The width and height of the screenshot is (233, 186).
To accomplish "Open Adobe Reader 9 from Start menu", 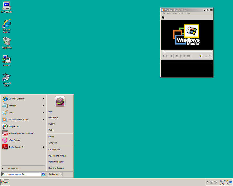I will point(23,147).
